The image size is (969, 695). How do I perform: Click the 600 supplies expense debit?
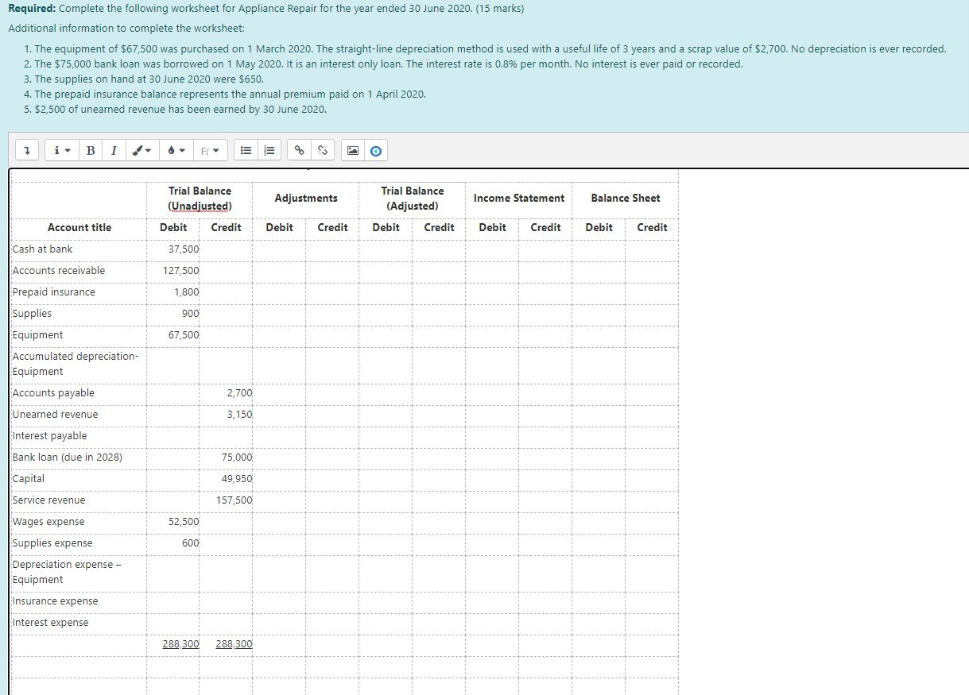pos(190,543)
